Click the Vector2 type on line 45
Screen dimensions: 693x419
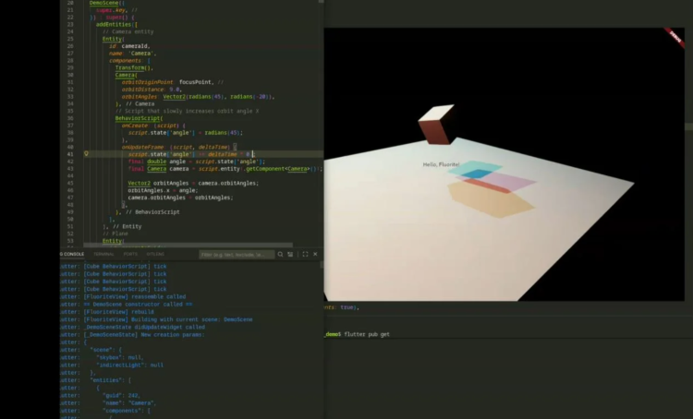coord(139,183)
